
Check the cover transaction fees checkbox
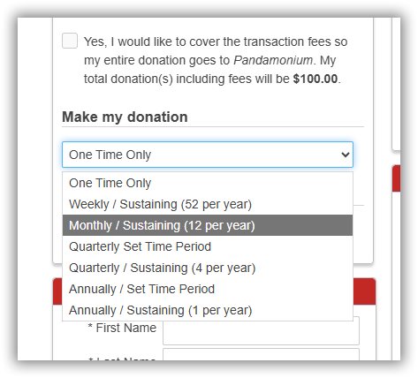click(x=70, y=41)
